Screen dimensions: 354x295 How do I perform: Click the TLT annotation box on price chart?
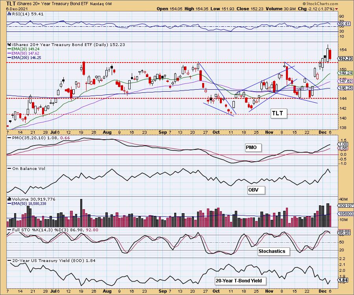click(279, 113)
